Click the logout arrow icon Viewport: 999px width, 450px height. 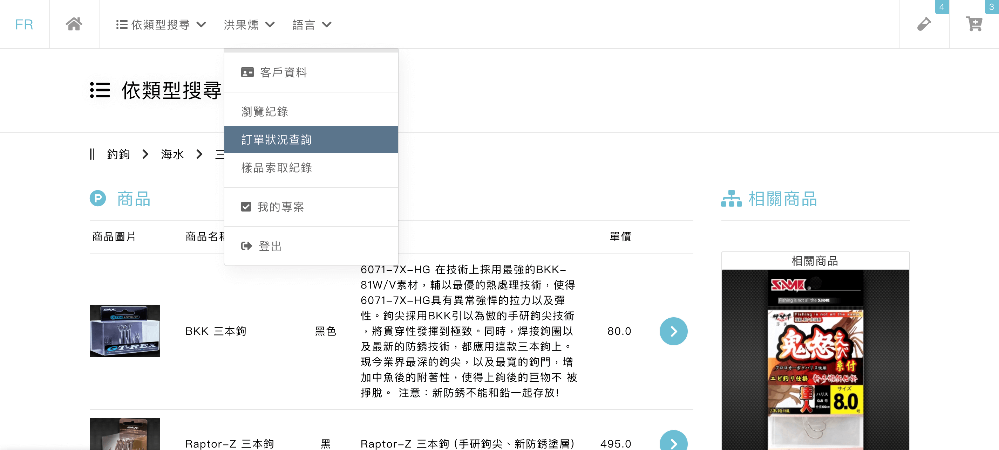click(246, 246)
